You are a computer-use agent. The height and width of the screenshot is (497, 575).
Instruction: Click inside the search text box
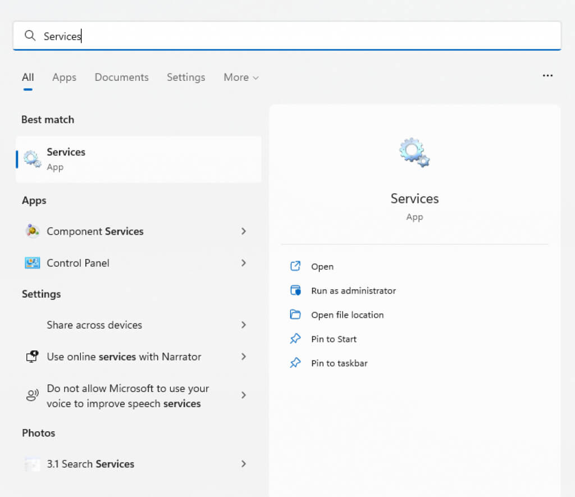309,36
